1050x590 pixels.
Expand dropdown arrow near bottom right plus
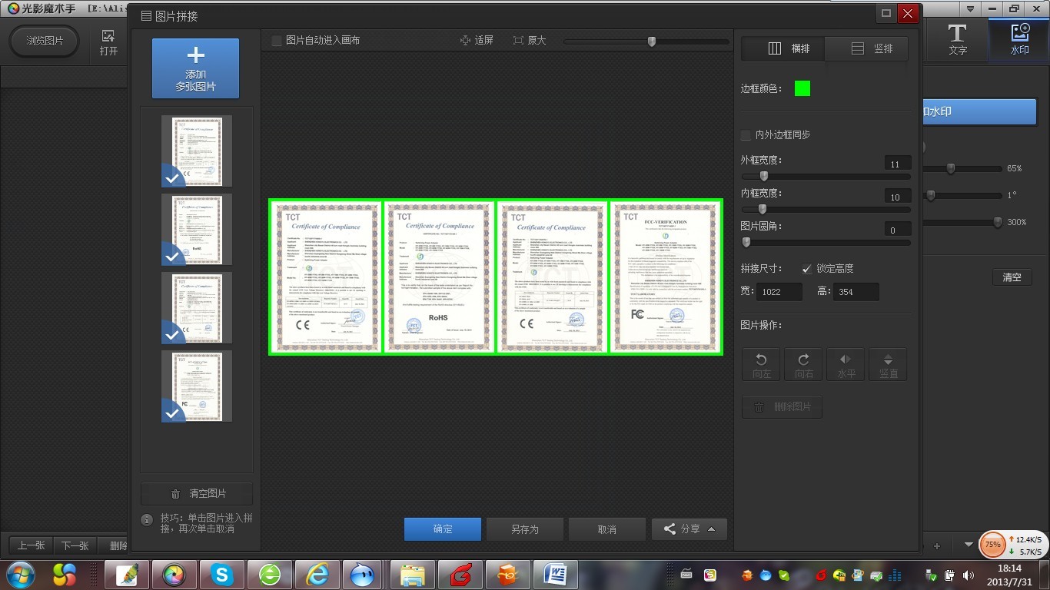968,545
